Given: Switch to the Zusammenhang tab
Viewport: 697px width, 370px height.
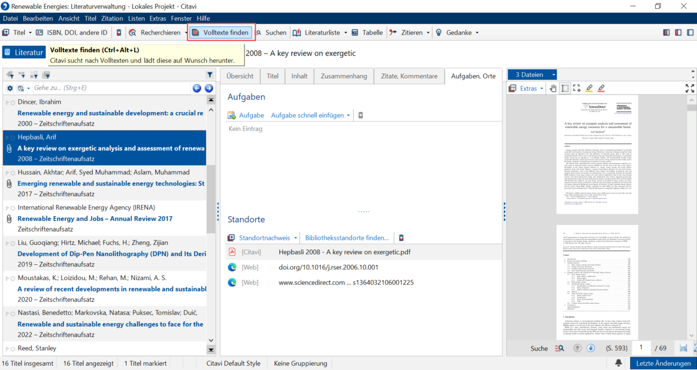Looking at the screenshot, I should click(x=344, y=76).
